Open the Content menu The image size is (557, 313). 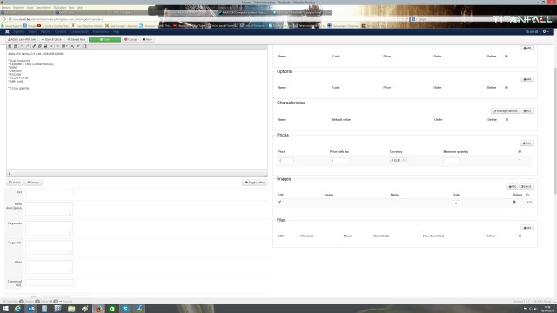[x=60, y=31]
